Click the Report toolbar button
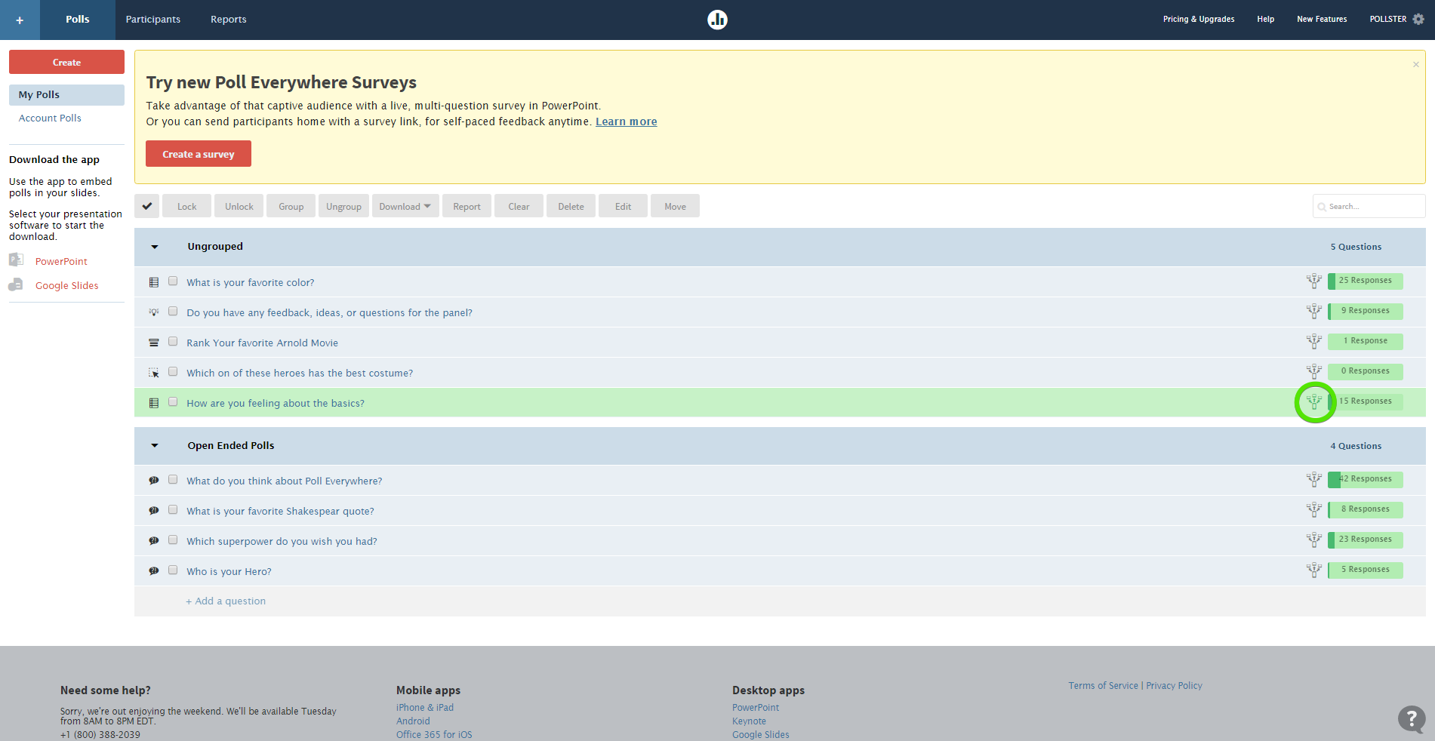Viewport: 1435px width, 741px height. [x=467, y=206]
